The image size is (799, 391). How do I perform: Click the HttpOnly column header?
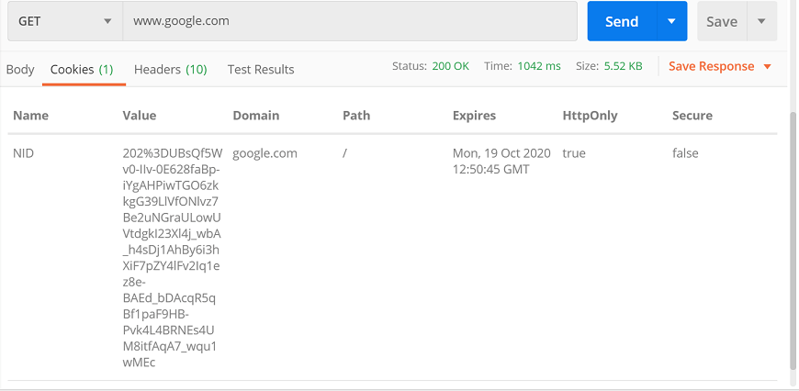tap(590, 116)
